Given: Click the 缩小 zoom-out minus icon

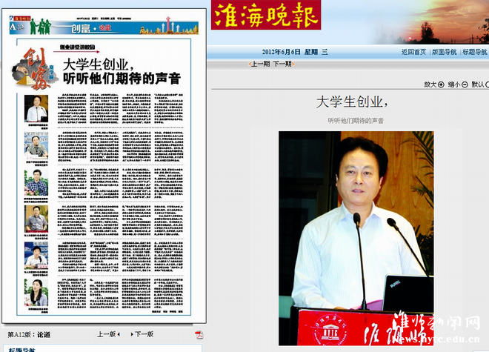Looking at the screenshot, I should pos(465,84).
